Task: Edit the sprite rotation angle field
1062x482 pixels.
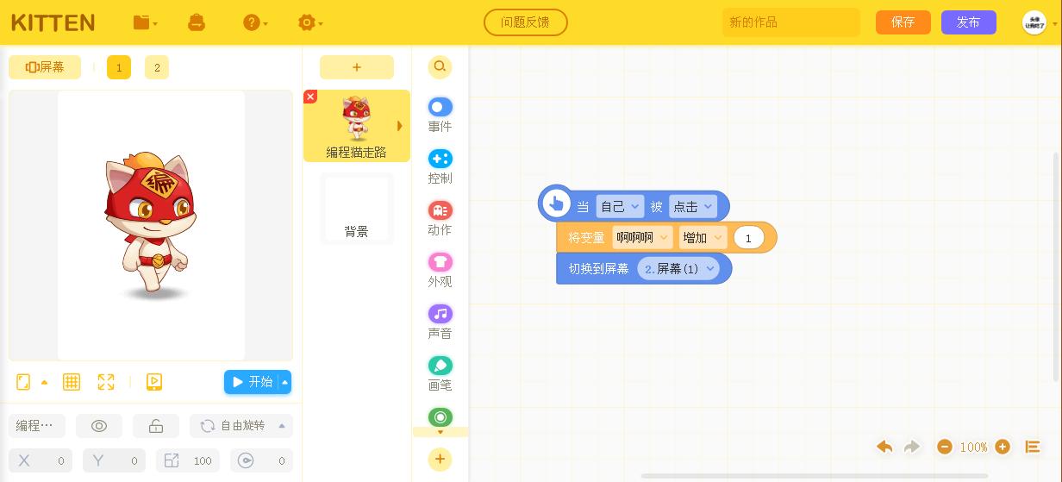Action: click(261, 460)
